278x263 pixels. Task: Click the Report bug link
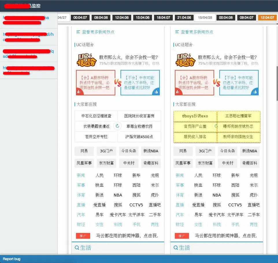(x=12, y=259)
